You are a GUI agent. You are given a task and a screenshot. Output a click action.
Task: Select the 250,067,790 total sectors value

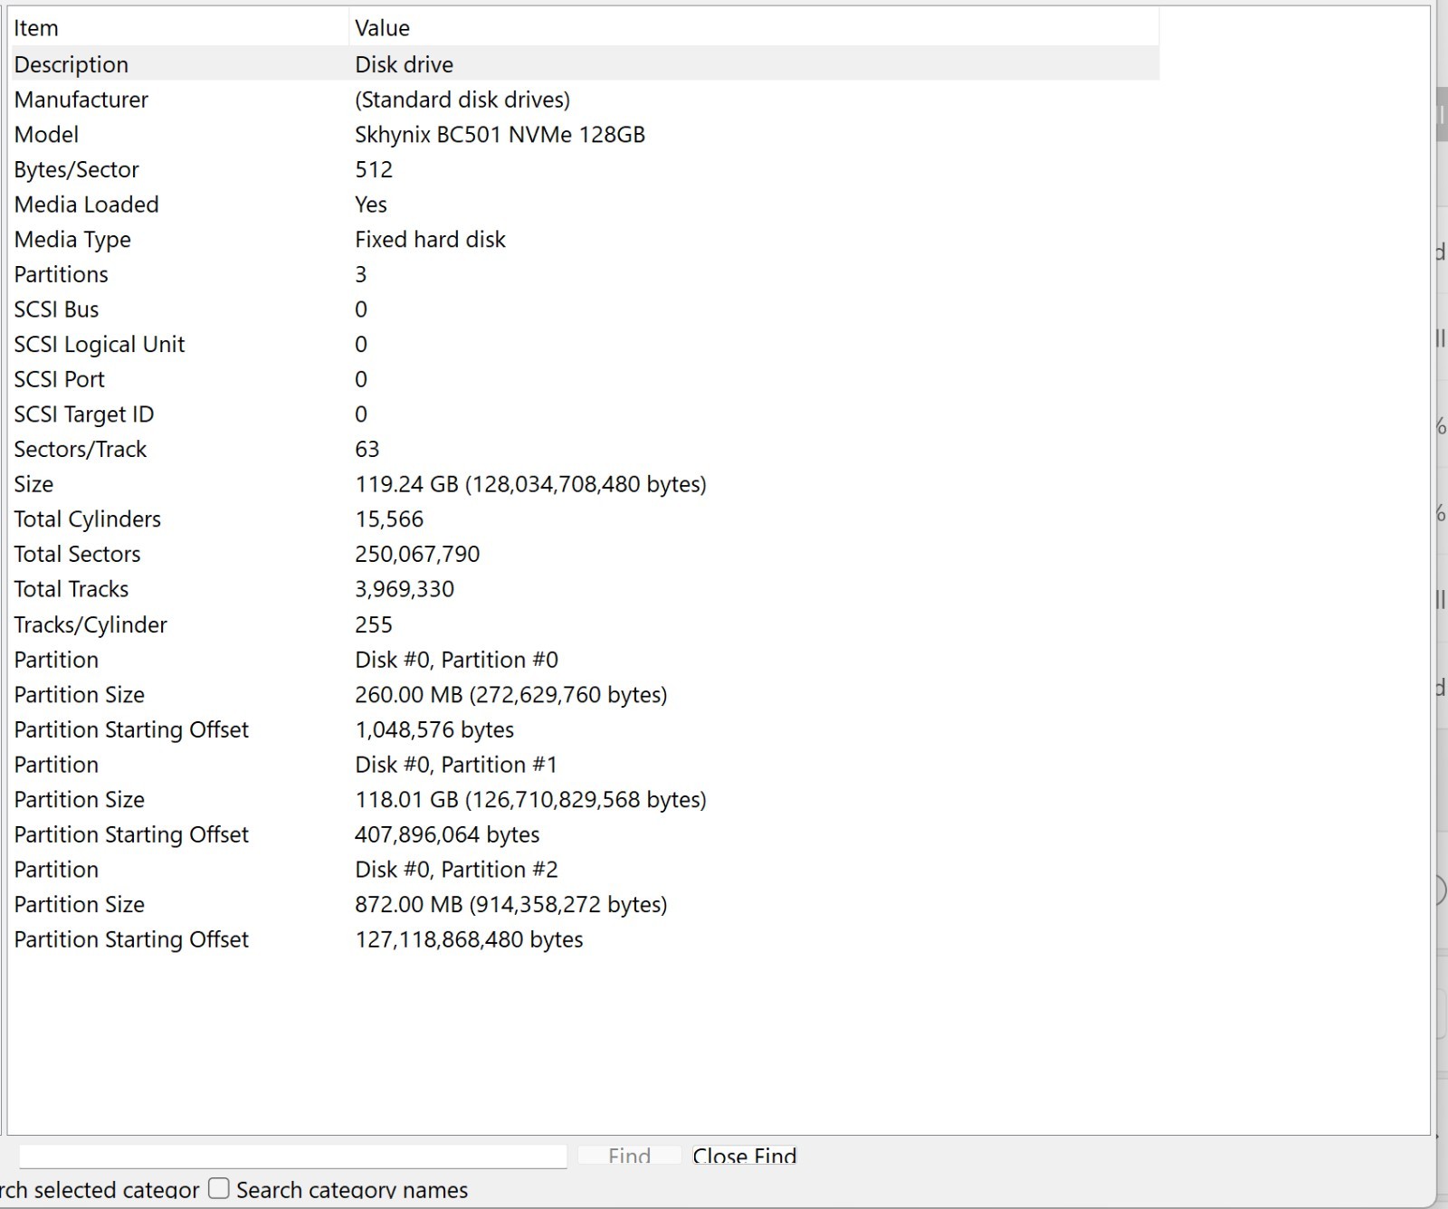tap(417, 554)
